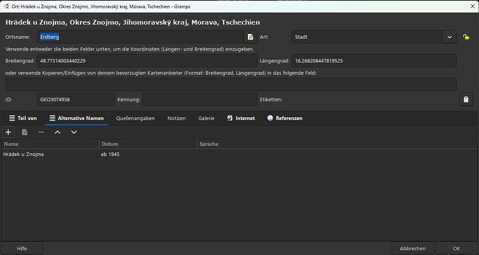
Task: Click the Hilfe button
Action: point(22,249)
